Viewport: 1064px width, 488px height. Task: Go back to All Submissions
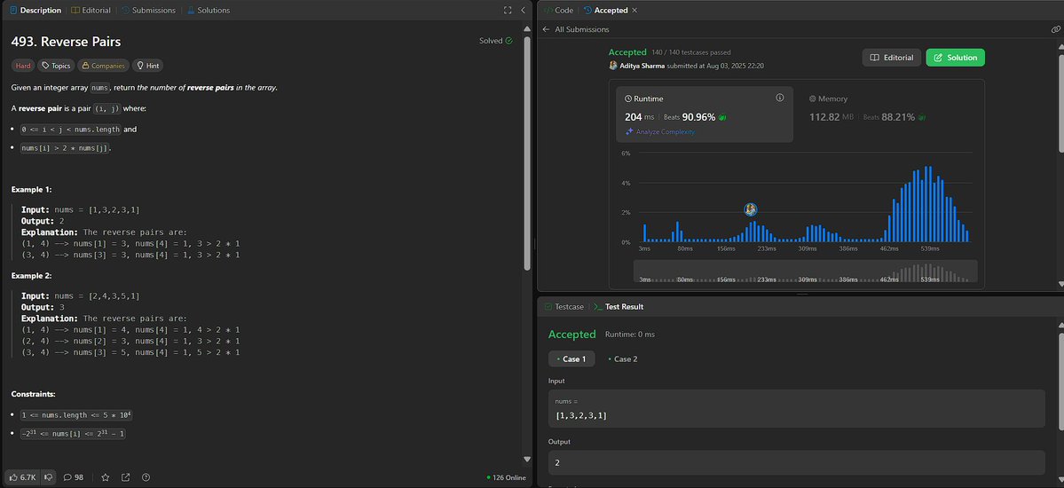point(575,29)
